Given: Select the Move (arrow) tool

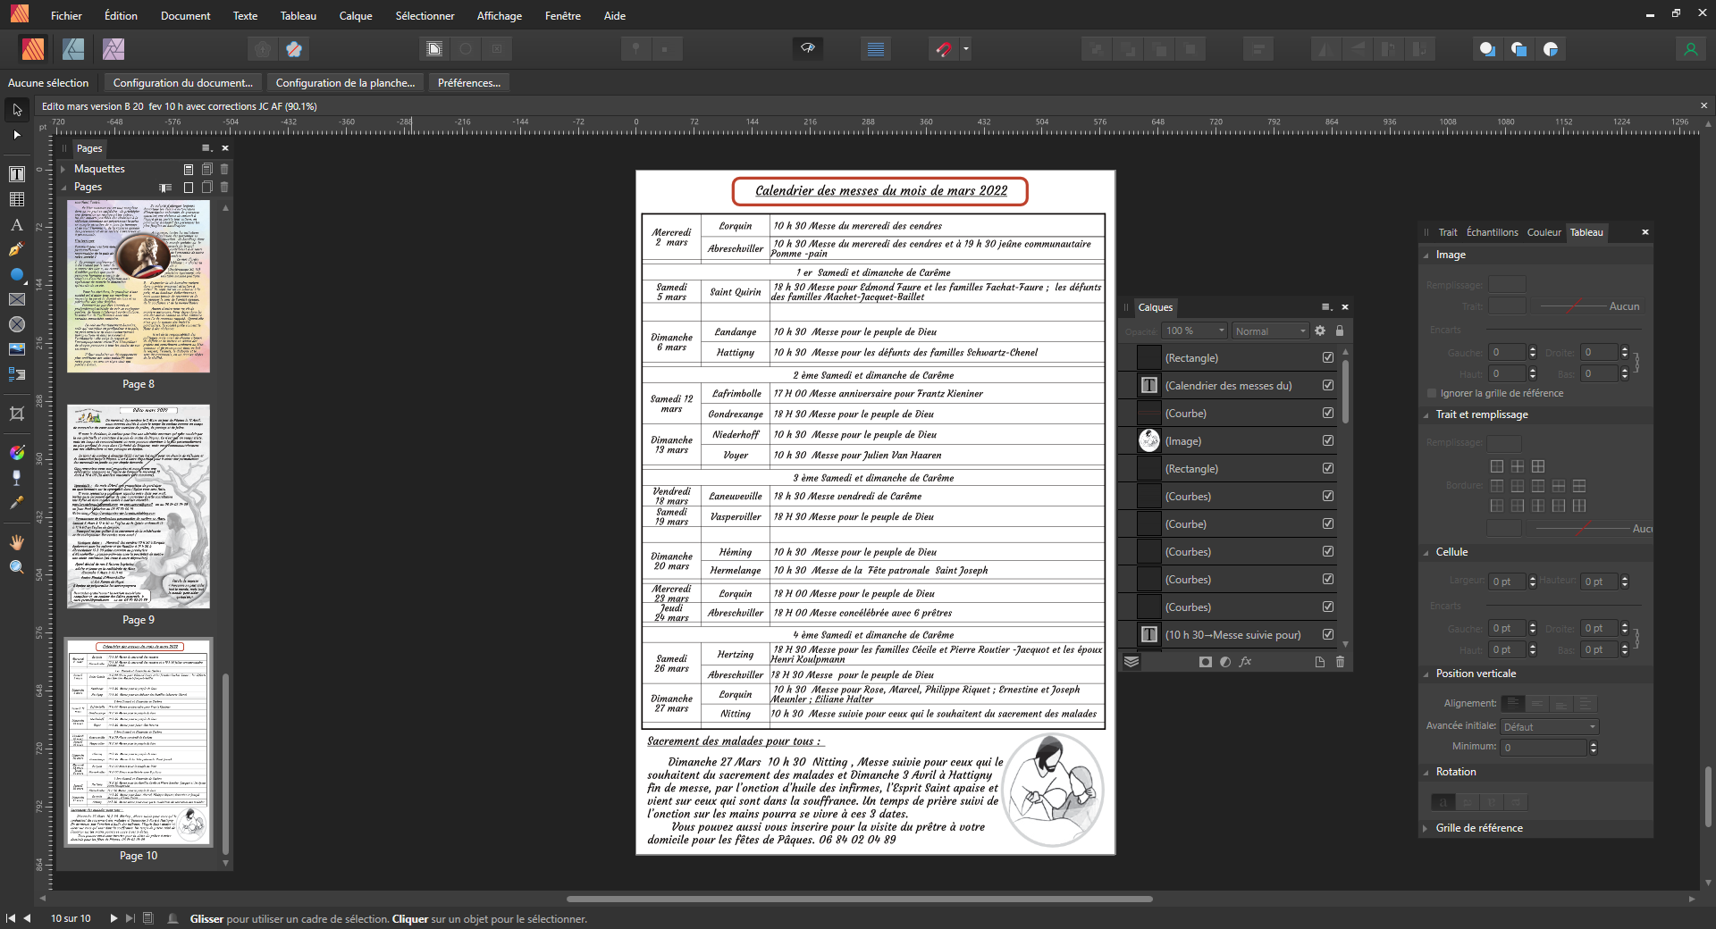Looking at the screenshot, I should pyautogui.click(x=16, y=110).
